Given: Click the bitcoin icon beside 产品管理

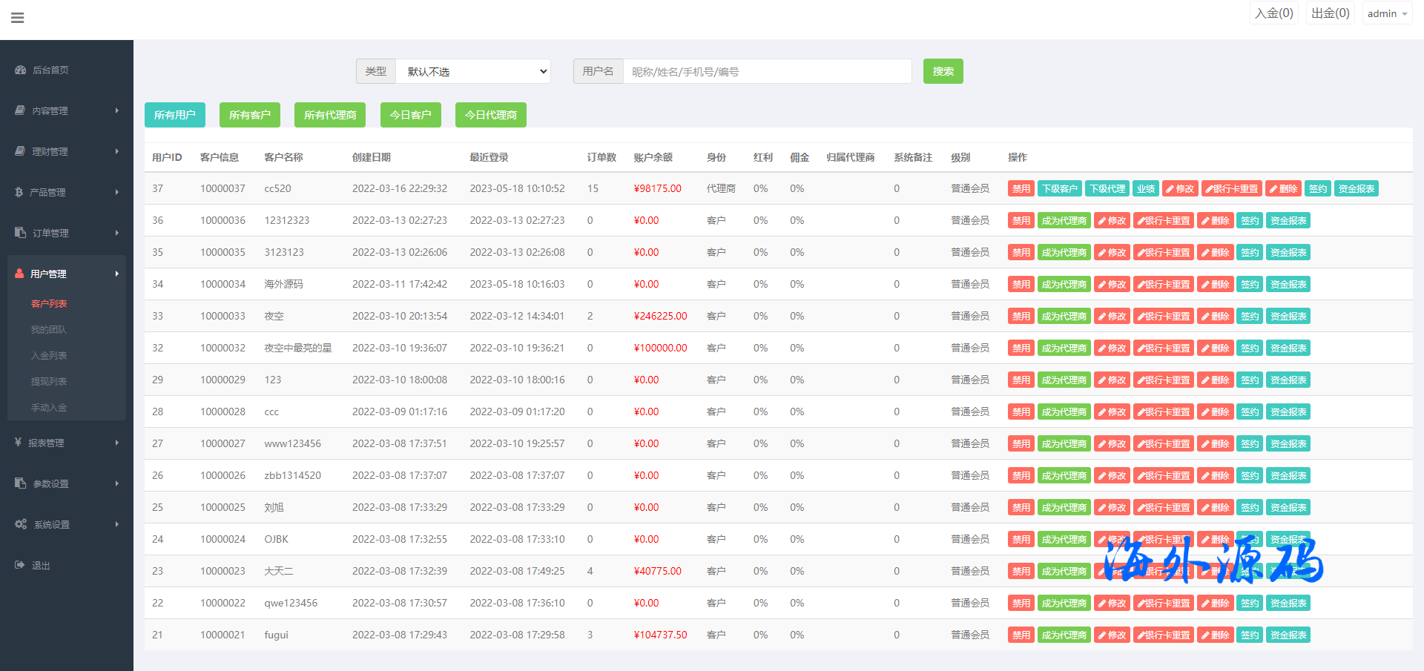Looking at the screenshot, I should coord(19,192).
